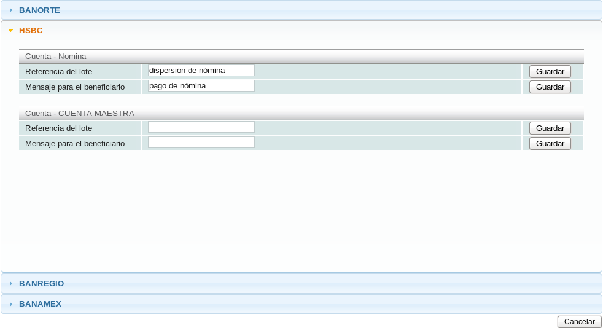Save Referencia del lote for the Nomina account
The image size is (603, 328).
click(550, 72)
